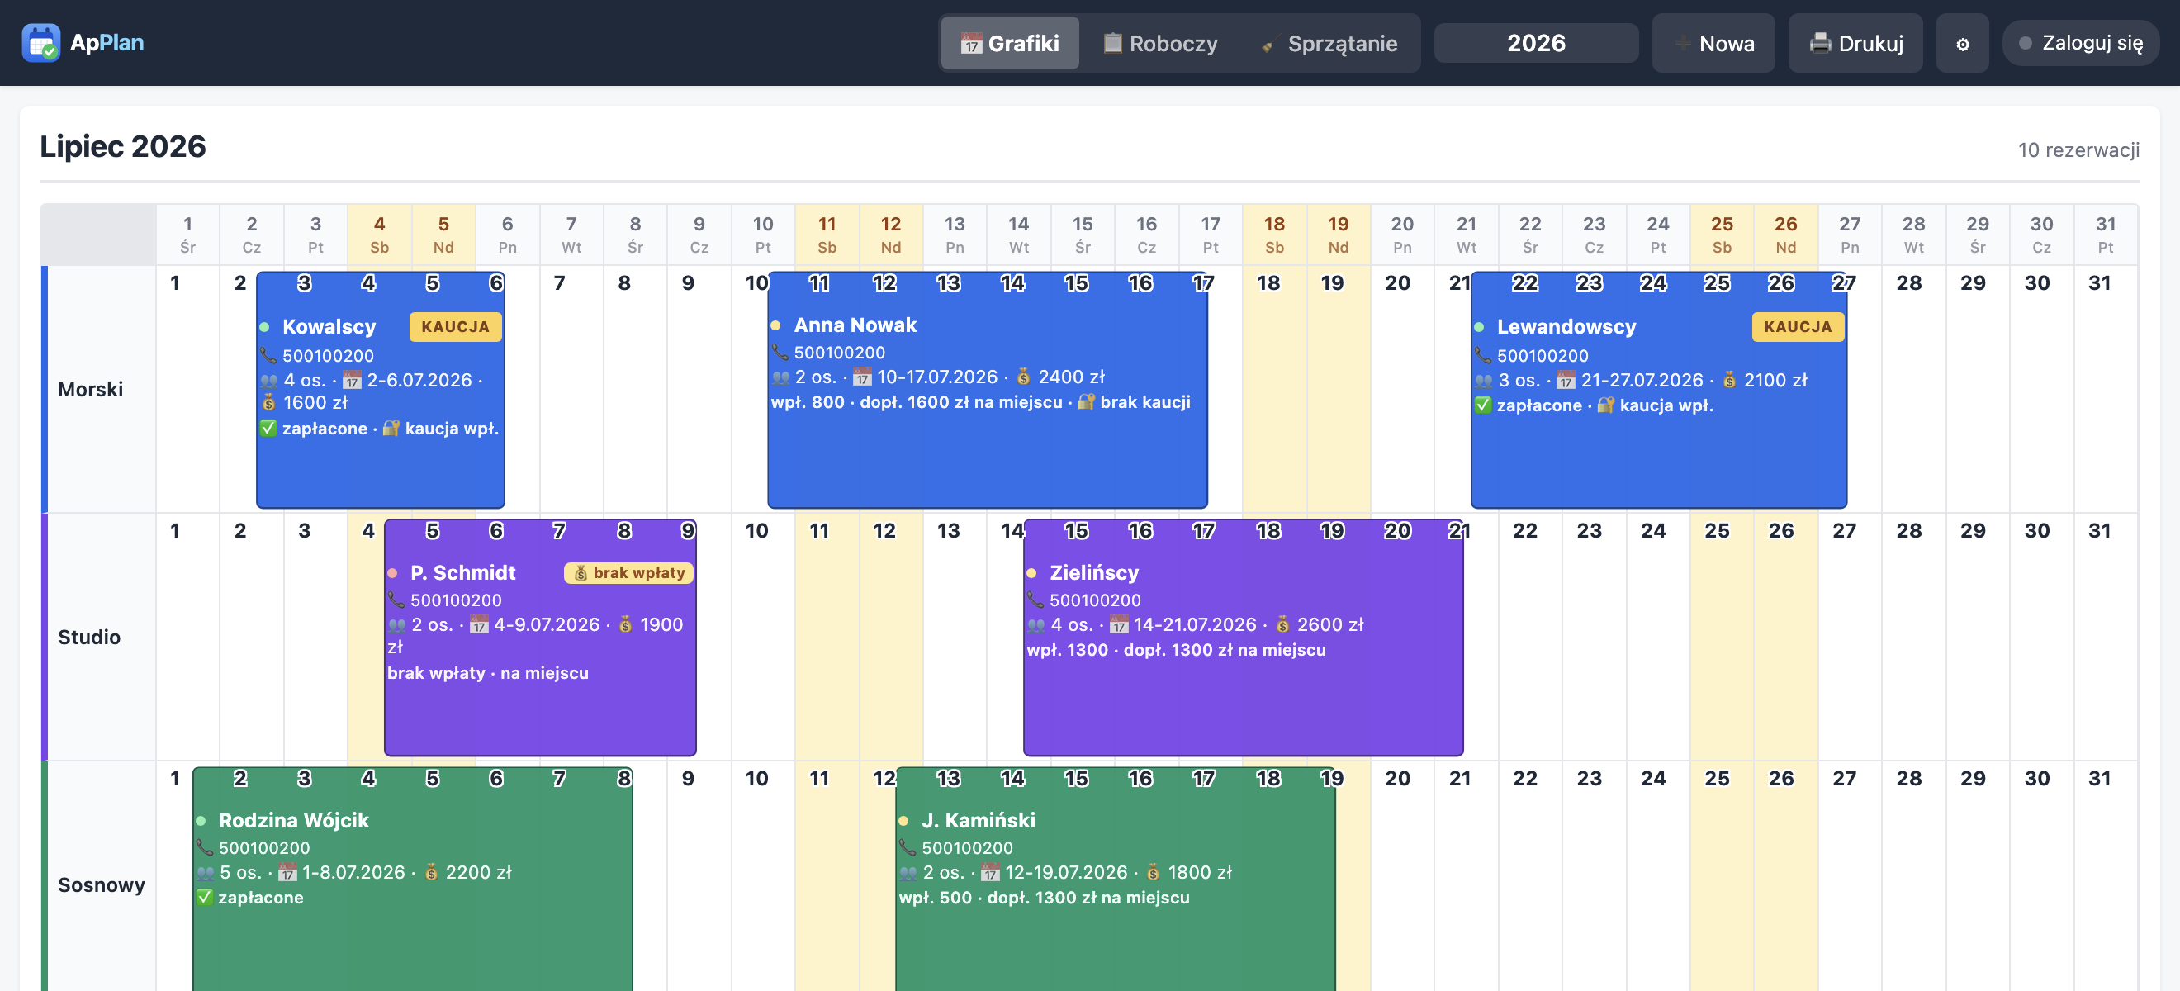Open the Kowalscy reservation block
Viewport: 2180px width, 991px height.
tap(380, 389)
